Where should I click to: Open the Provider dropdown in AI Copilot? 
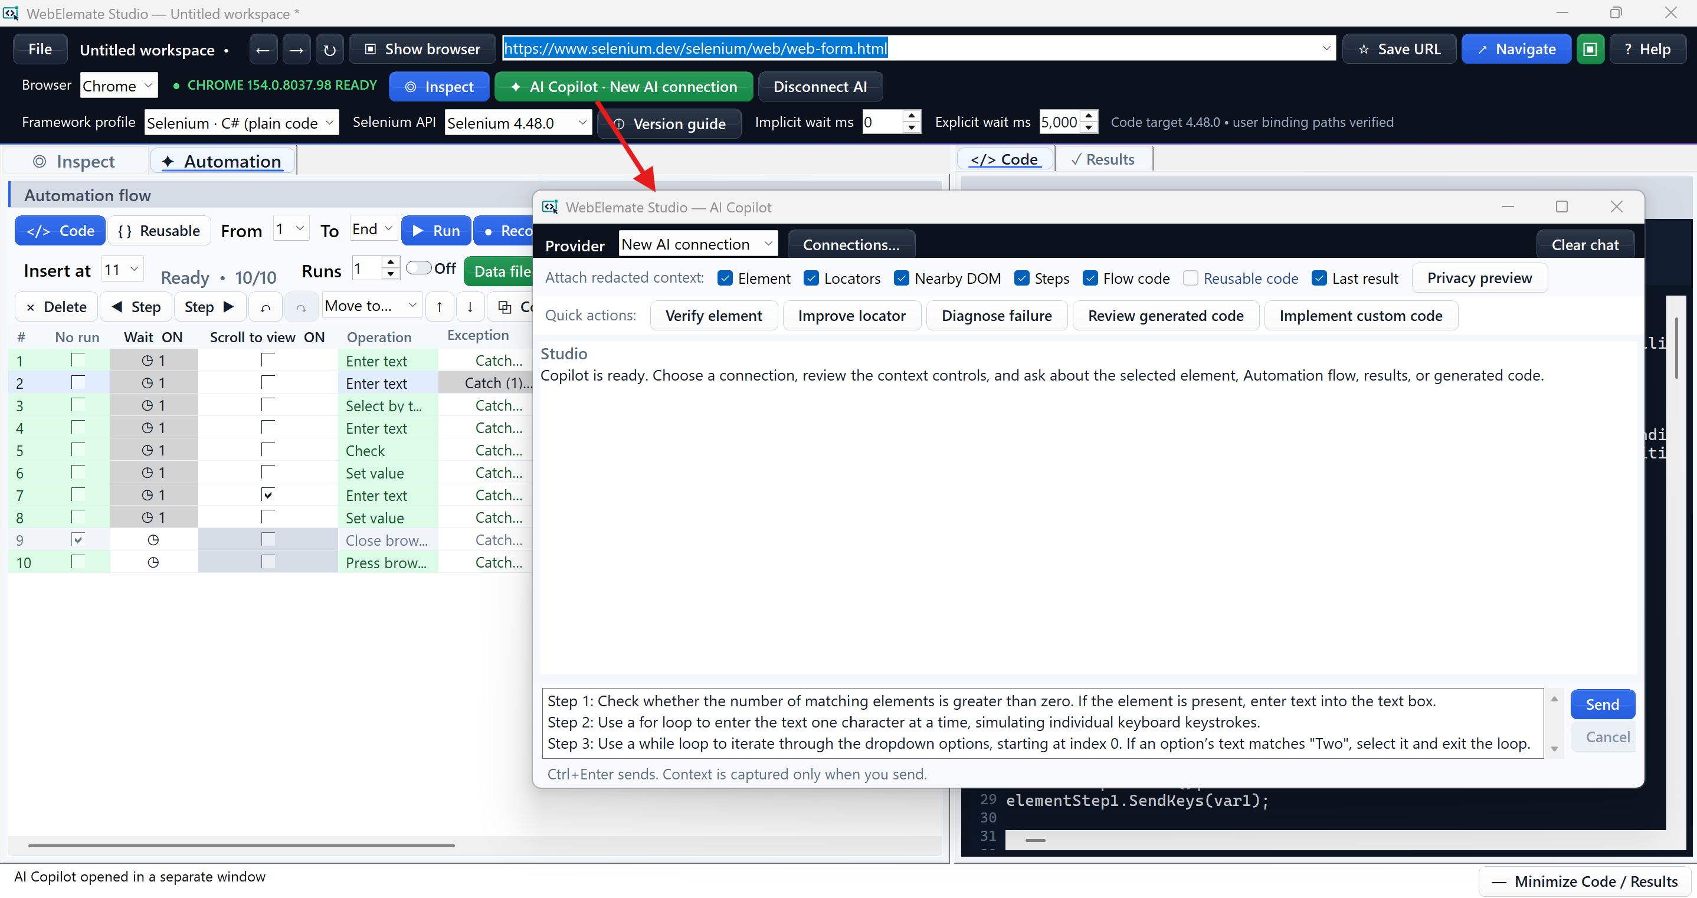[698, 244]
